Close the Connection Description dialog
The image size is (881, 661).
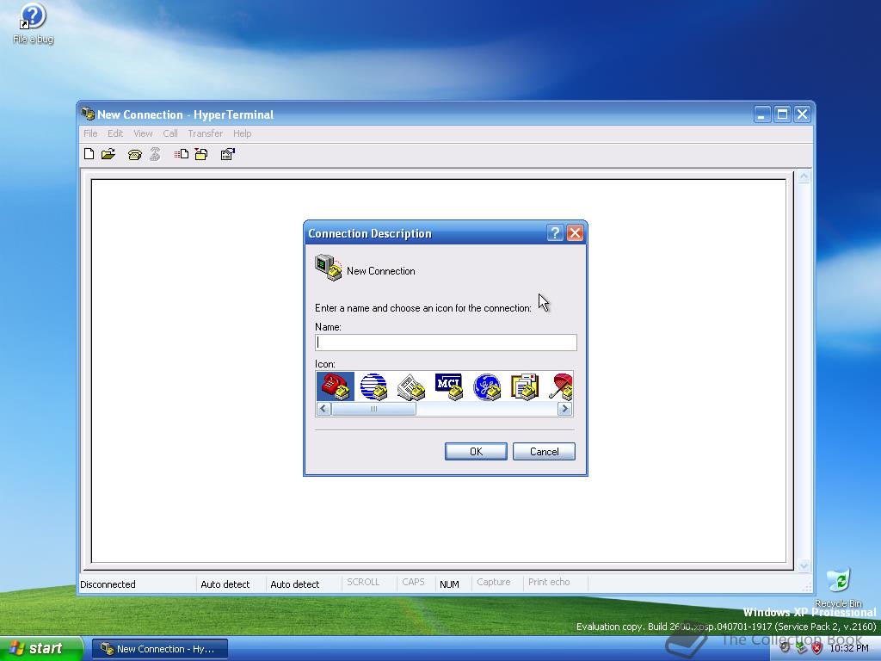point(575,232)
